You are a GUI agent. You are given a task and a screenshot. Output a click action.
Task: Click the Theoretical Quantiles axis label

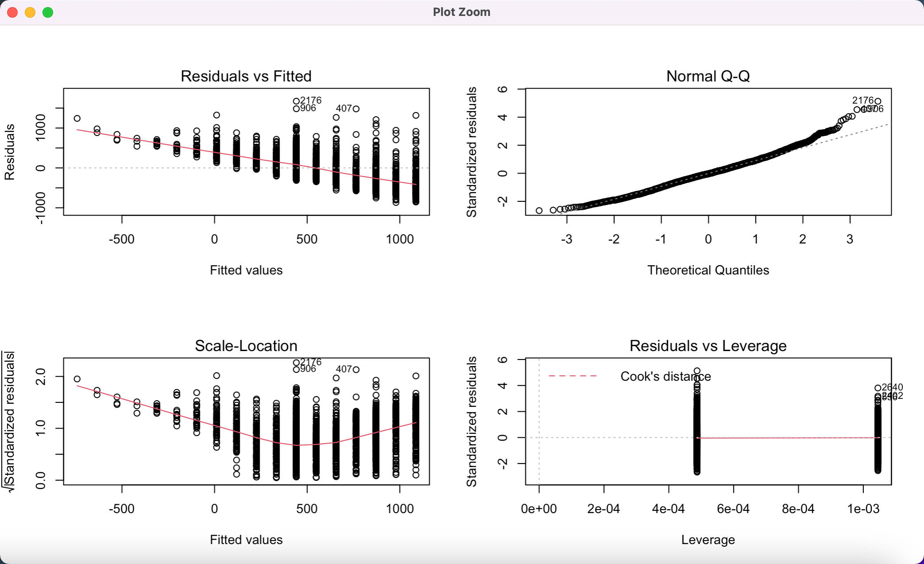click(x=708, y=270)
